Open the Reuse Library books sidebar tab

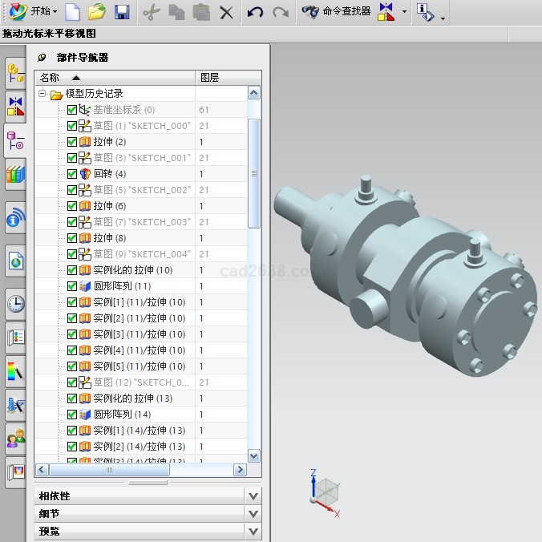pos(15,174)
